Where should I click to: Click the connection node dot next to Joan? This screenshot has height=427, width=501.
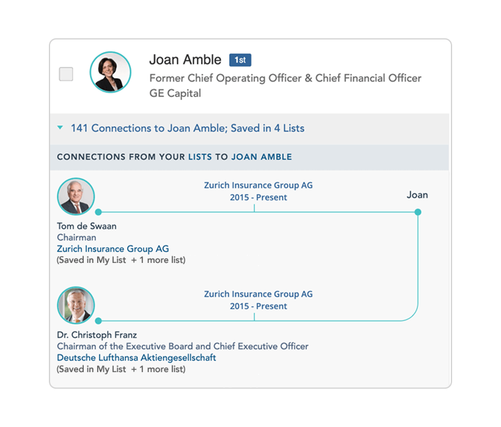417,211
